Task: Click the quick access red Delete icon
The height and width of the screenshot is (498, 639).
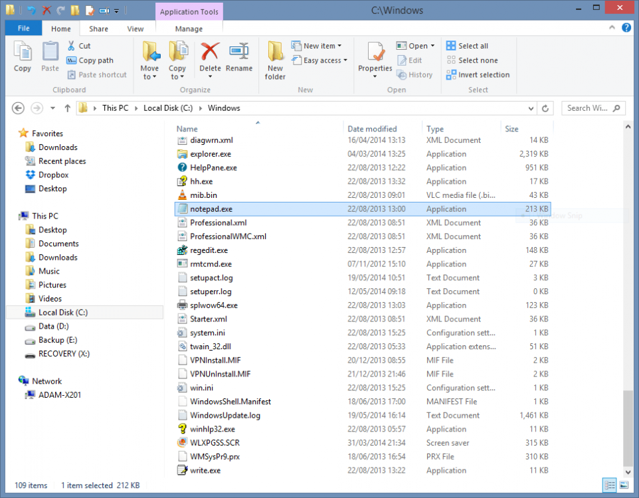Action: click(x=46, y=10)
